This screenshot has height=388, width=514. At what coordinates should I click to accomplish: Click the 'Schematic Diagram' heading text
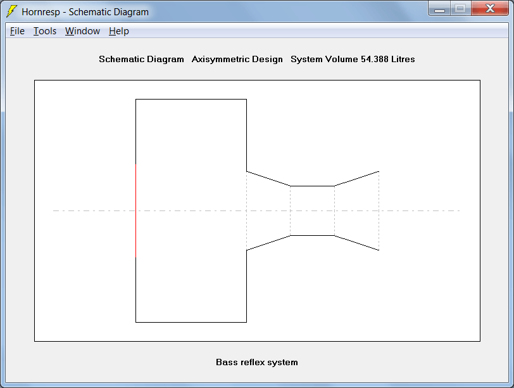(141, 59)
